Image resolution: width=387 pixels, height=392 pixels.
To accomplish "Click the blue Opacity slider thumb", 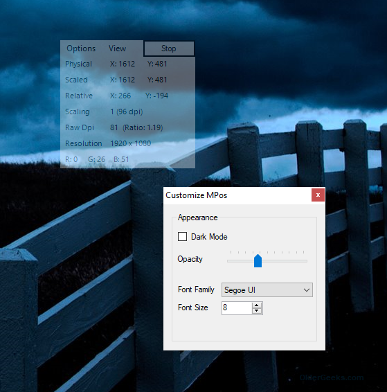I will (258, 260).
